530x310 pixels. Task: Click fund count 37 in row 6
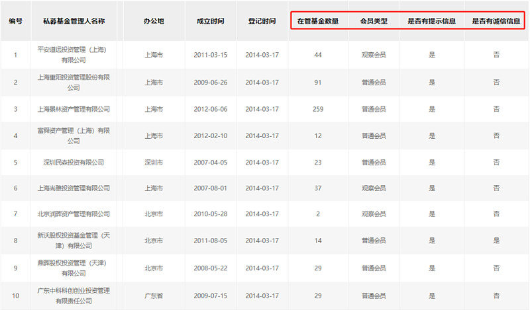[x=318, y=188]
